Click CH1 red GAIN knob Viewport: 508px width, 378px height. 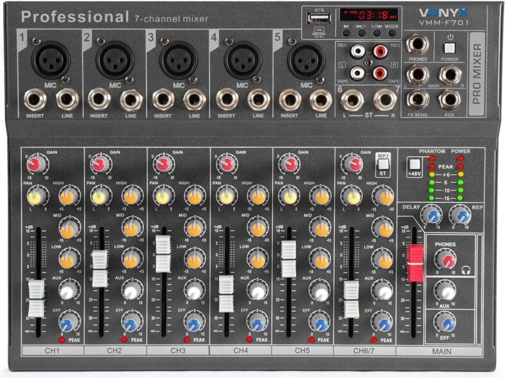pyautogui.click(x=36, y=164)
